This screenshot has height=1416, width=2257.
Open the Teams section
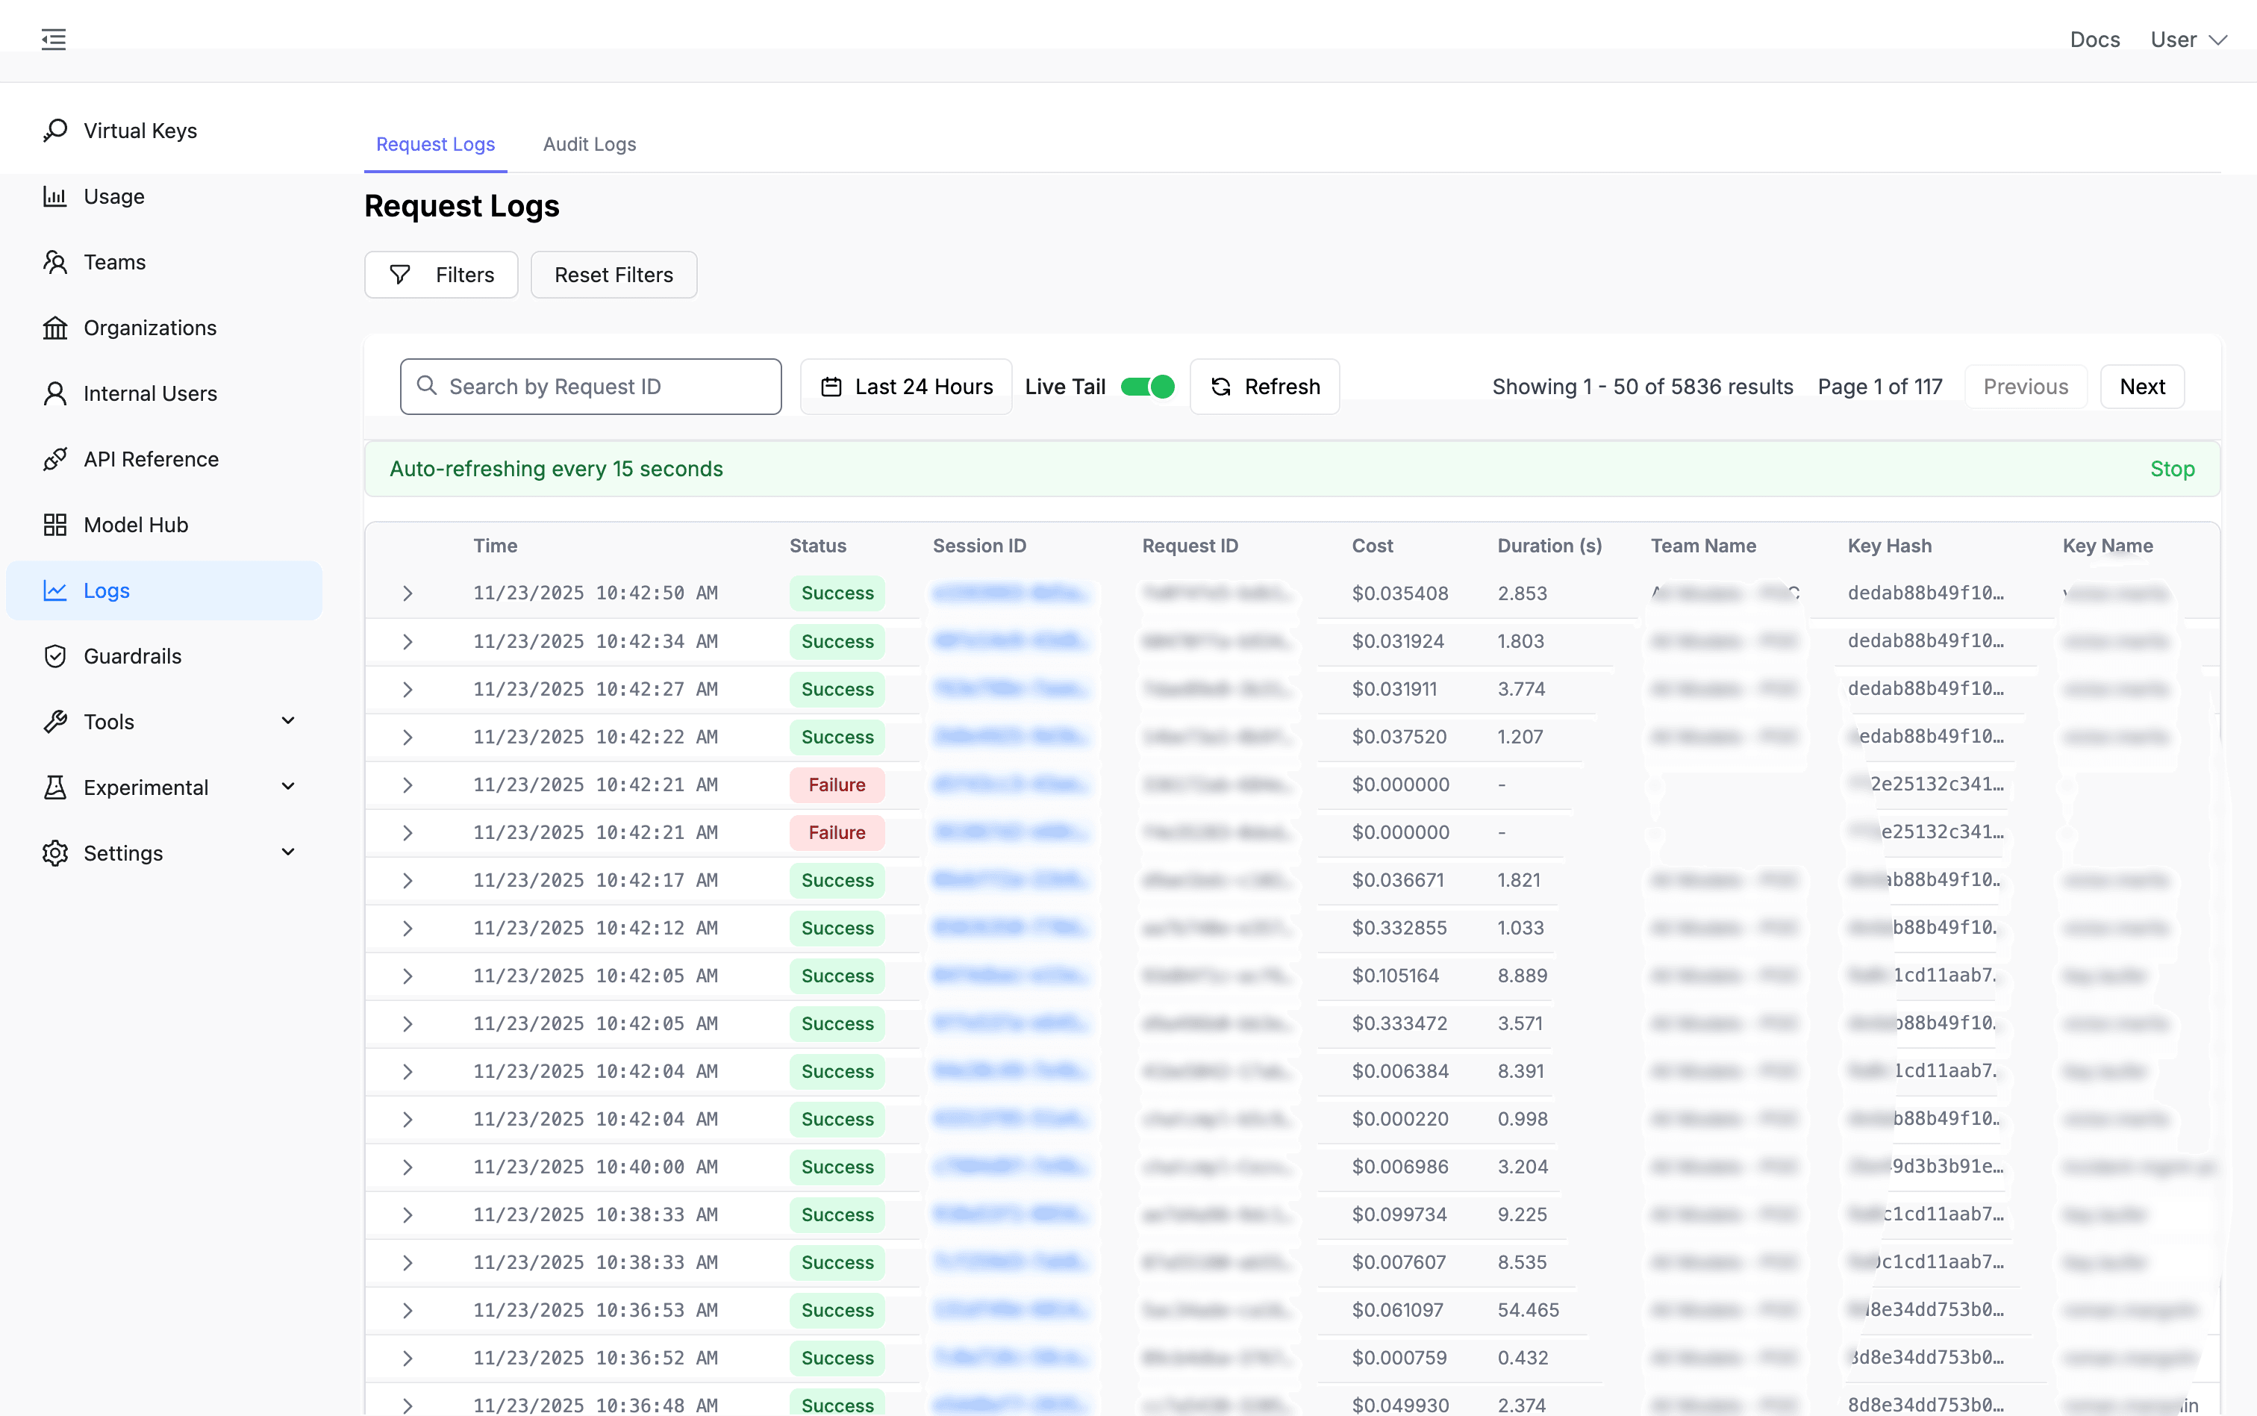114,261
